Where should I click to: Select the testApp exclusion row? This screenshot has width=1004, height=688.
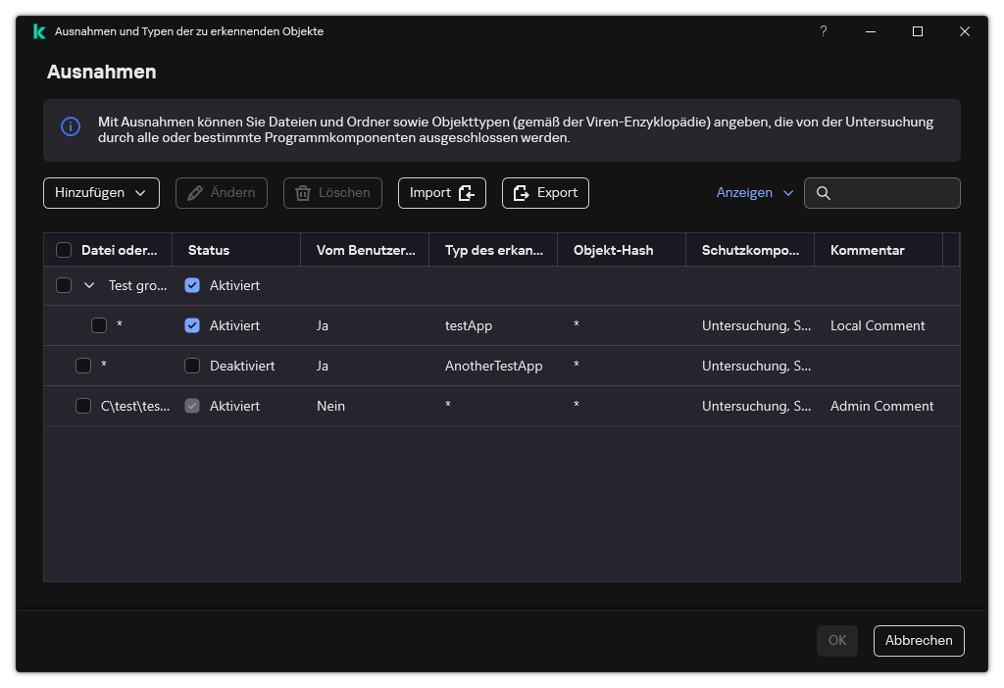469,325
